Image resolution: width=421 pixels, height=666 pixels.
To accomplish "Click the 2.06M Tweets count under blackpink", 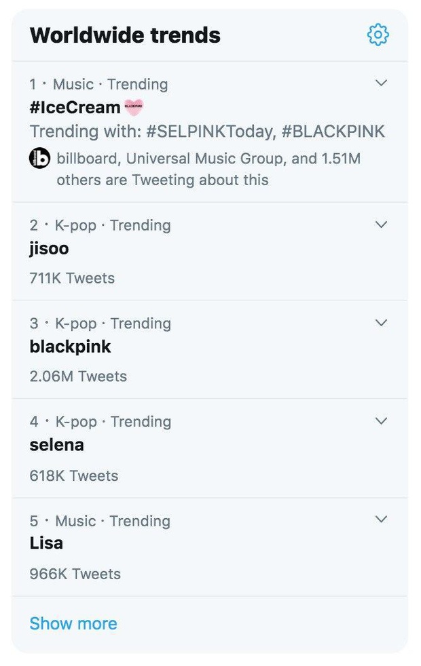I will (x=77, y=376).
